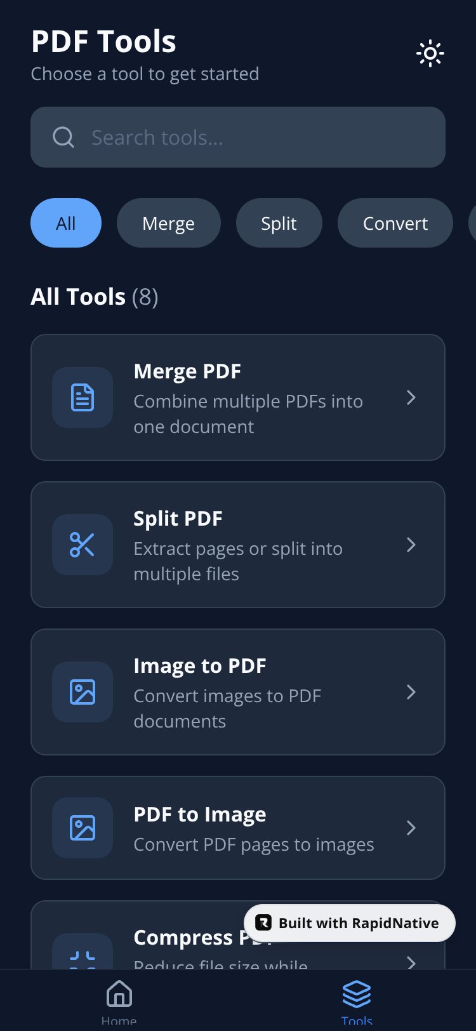Screen dimensions: 476x1031
Task: Click the chevron on Compress PDF card
Action: coord(411,962)
